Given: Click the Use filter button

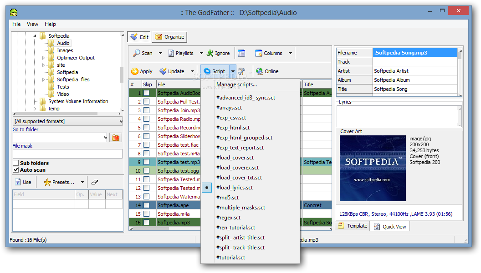Looking at the screenshot, I should [23, 182].
